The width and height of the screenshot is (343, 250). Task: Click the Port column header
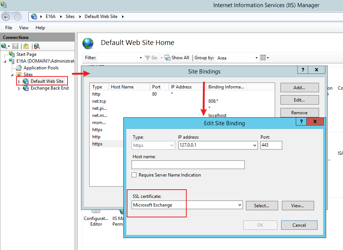159,87
